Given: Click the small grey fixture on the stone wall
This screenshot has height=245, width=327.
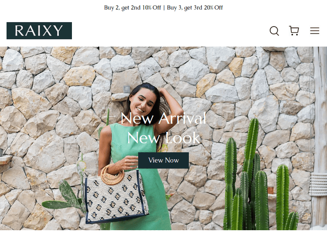Looking at the screenshot, I should click(126, 89).
